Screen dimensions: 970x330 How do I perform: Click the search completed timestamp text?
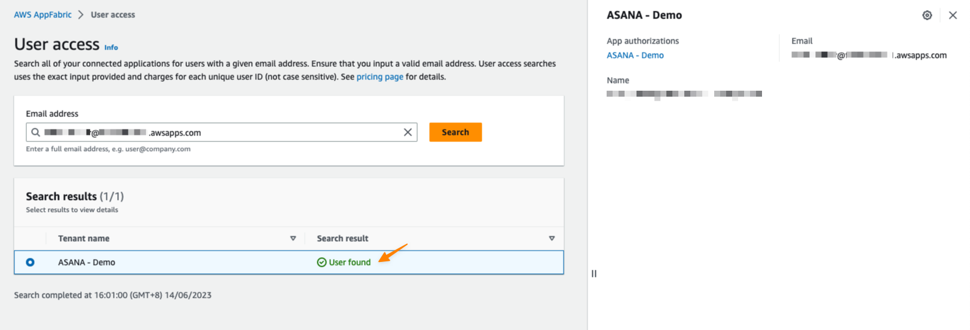pyautogui.click(x=112, y=295)
